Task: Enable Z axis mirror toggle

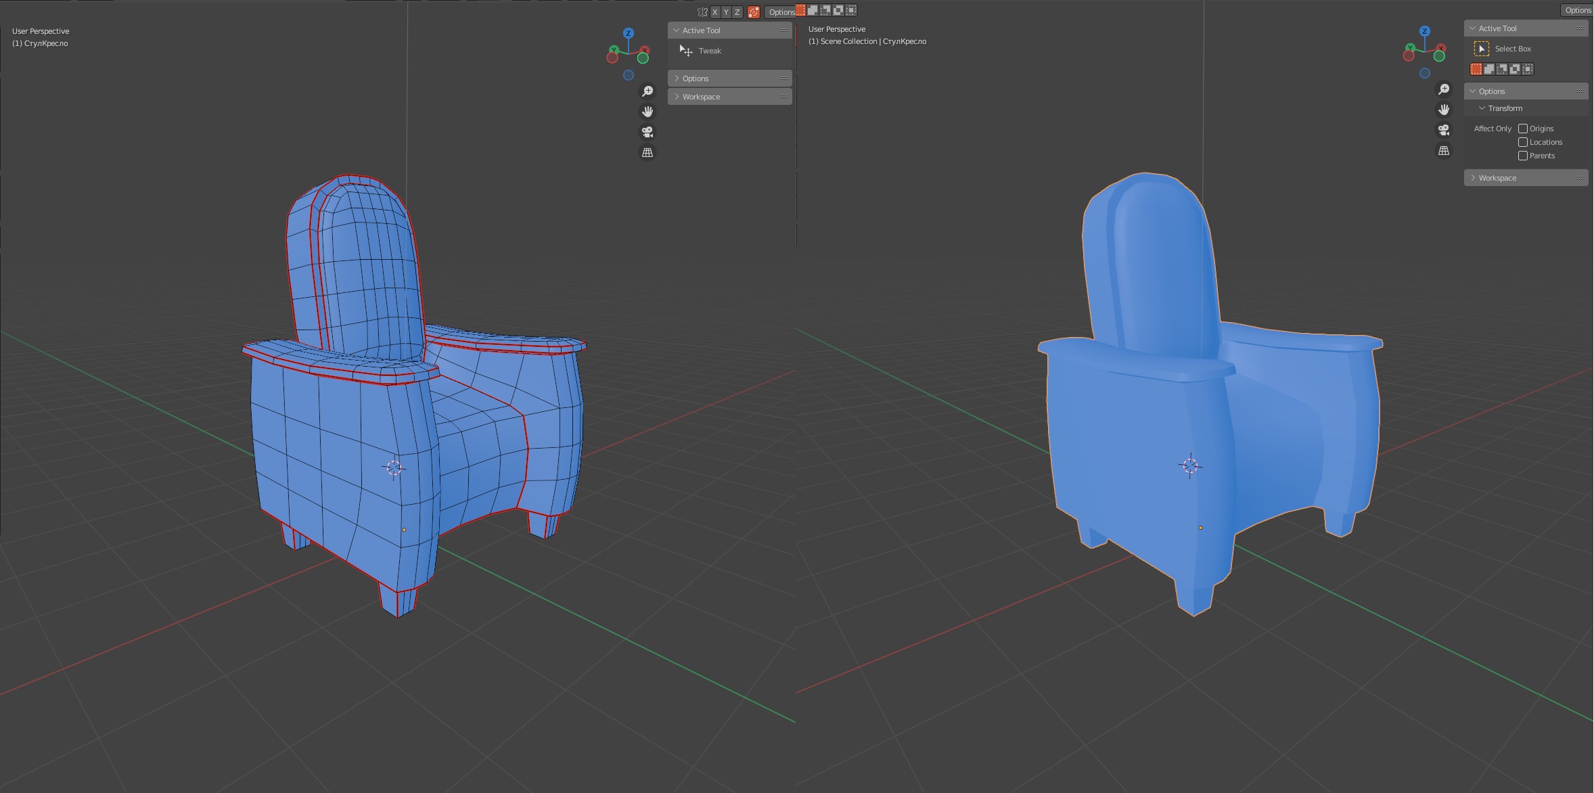Action: [x=737, y=12]
